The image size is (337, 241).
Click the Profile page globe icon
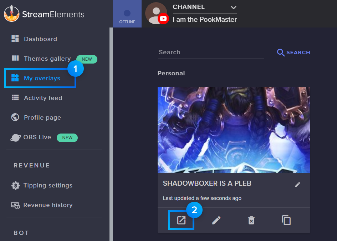[x=15, y=117]
